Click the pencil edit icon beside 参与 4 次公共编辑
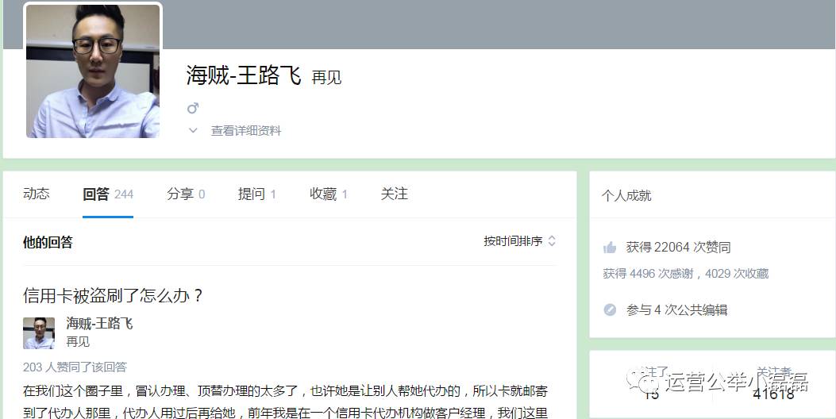Screen dimensions: 836x419 (610, 309)
